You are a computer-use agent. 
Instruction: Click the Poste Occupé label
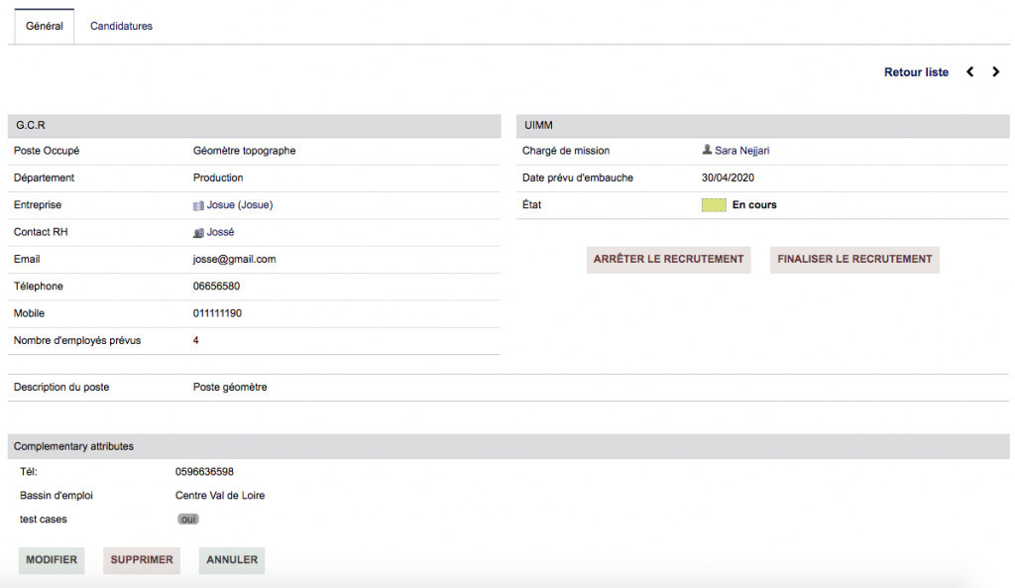pos(47,151)
